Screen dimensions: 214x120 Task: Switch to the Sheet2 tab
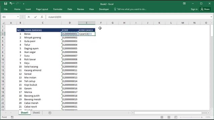pos(36,113)
